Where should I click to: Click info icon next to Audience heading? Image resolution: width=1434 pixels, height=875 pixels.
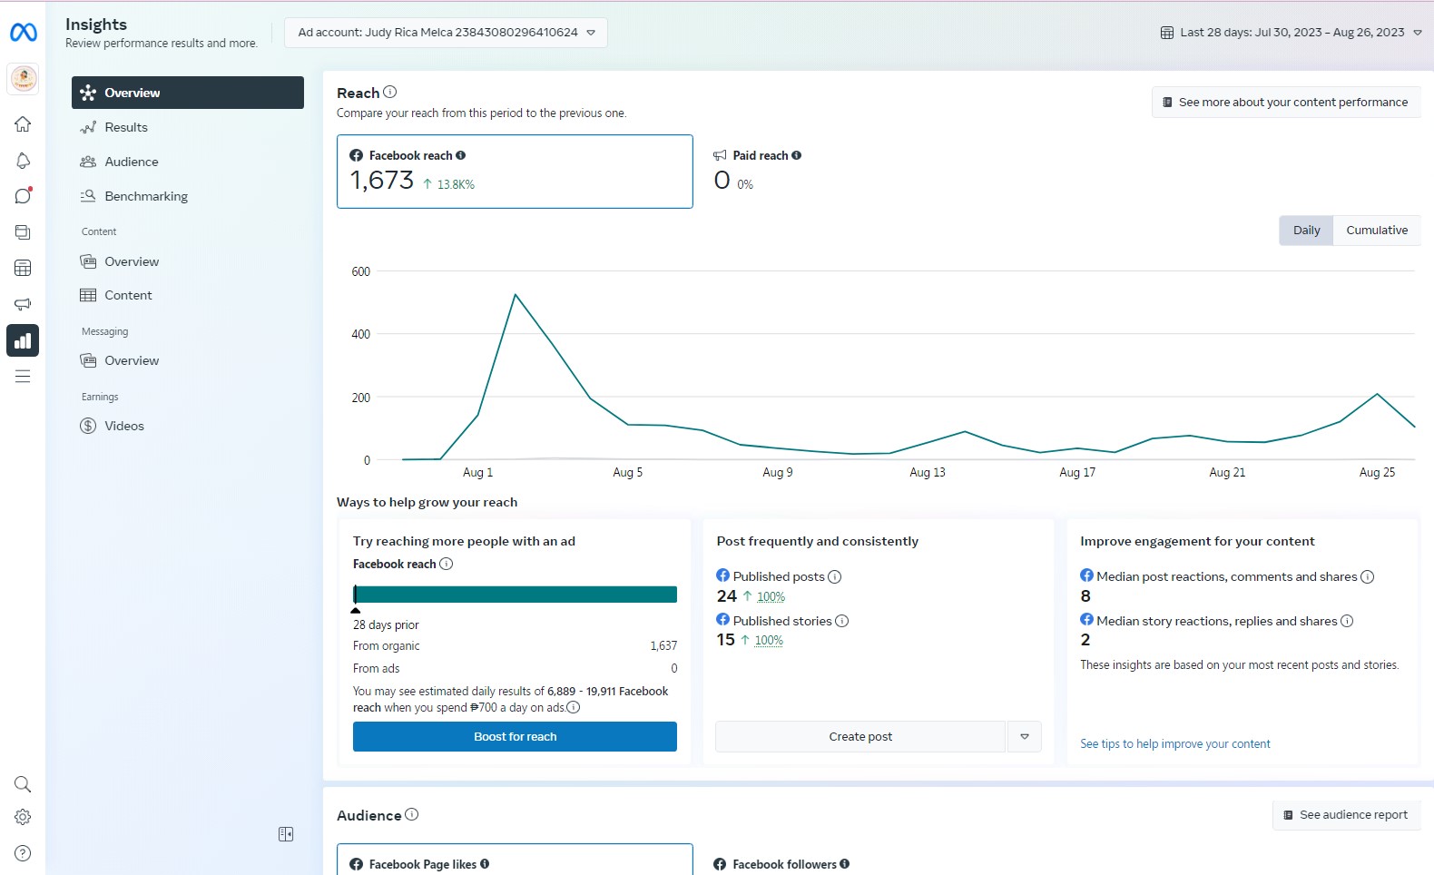pyautogui.click(x=412, y=814)
